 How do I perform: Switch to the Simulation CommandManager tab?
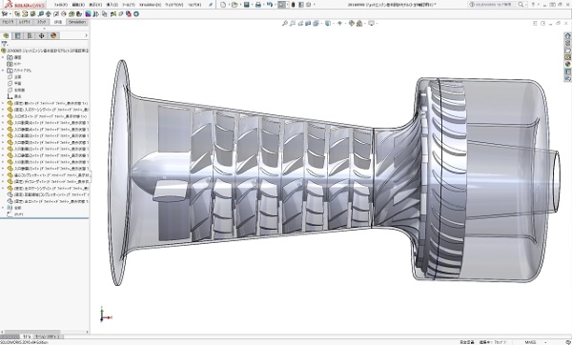[x=77, y=22]
